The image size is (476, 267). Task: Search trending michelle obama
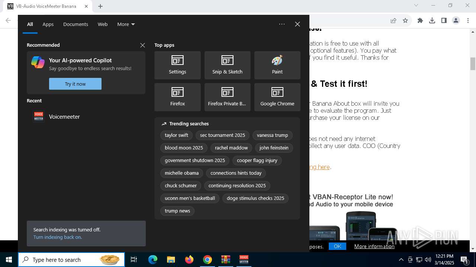pyautogui.click(x=181, y=173)
